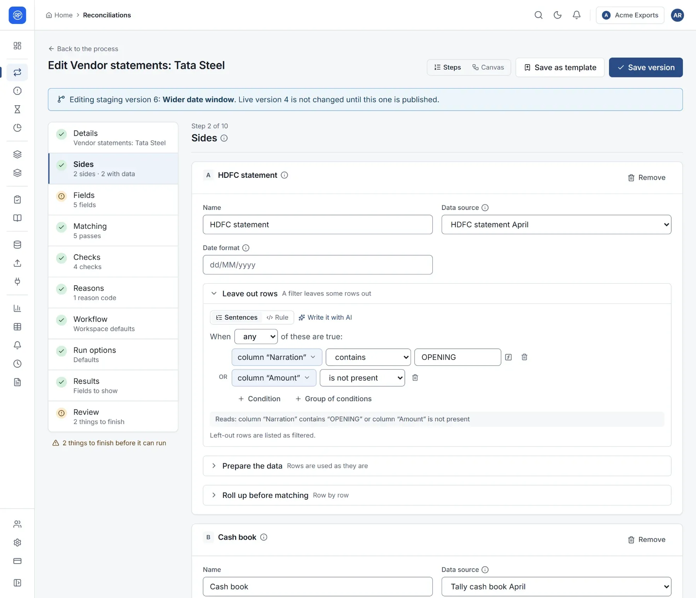
Task: Open the plug integrations sidebar icon
Action: pyautogui.click(x=17, y=281)
